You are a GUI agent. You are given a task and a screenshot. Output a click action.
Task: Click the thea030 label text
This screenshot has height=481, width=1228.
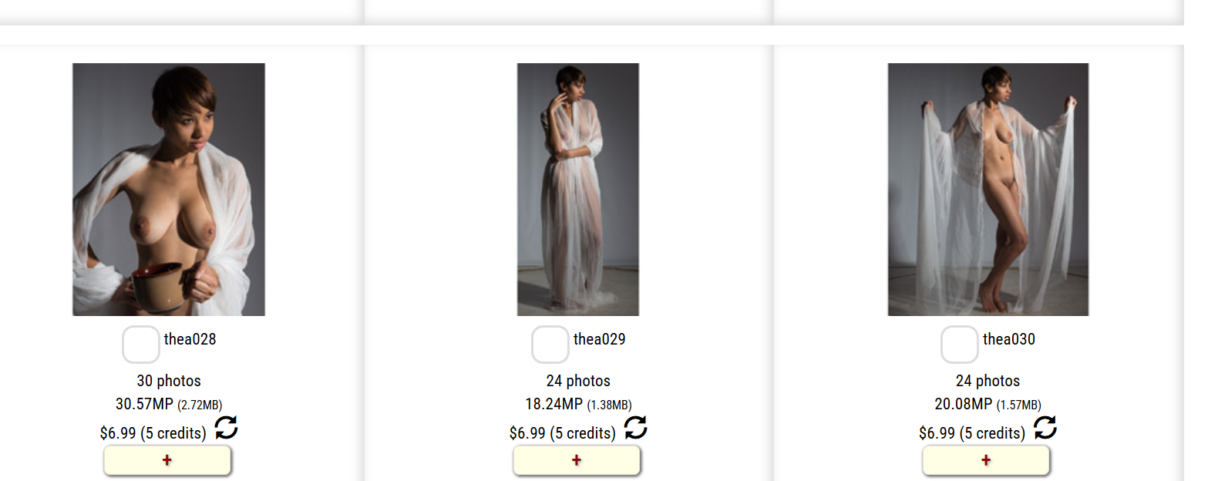[1008, 339]
